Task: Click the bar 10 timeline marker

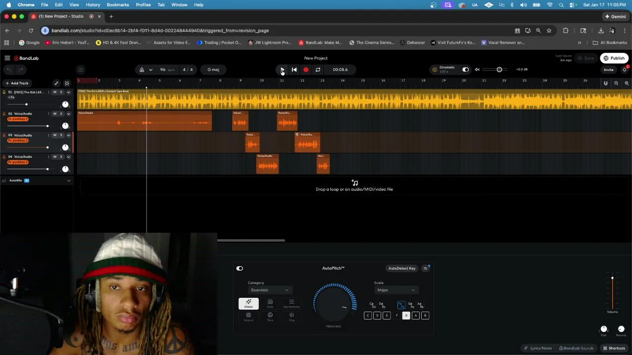Action: tap(262, 80)
